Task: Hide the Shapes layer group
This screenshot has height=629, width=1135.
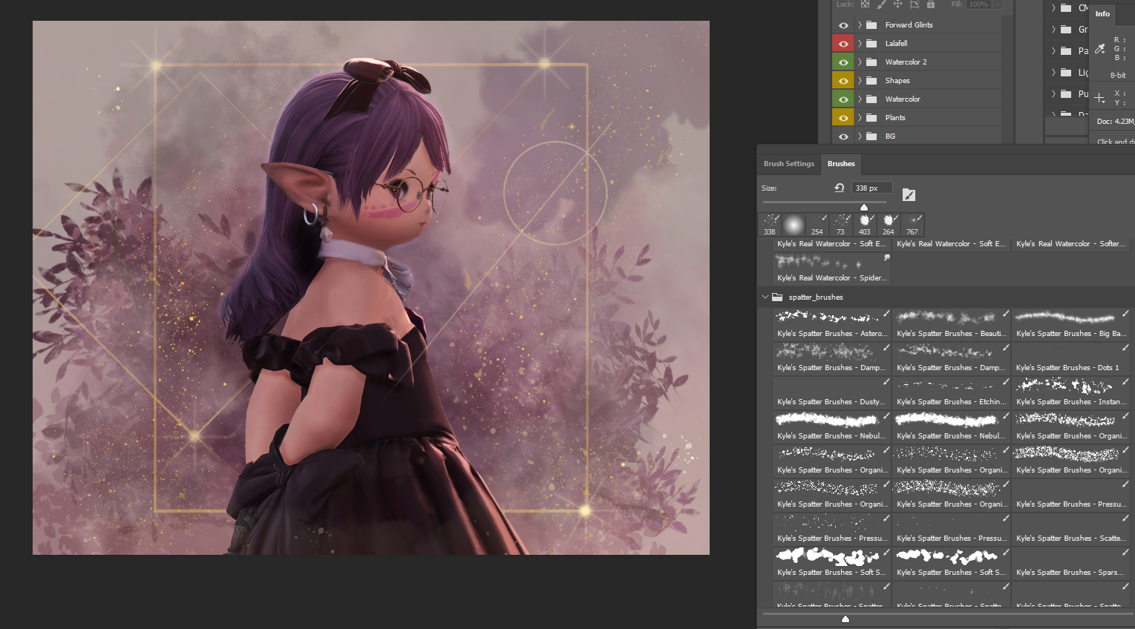Action: click(x=843, y=81)
